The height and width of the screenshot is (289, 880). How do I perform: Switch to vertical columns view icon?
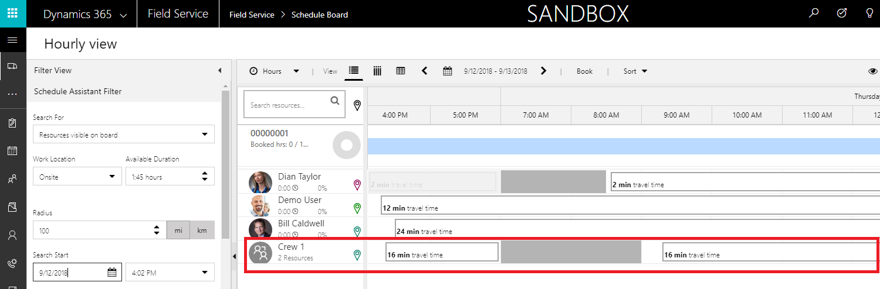coord(377,71)
